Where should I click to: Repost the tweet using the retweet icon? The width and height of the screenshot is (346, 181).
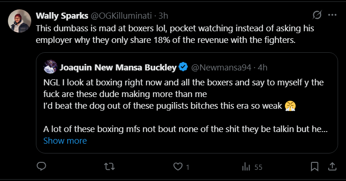(x=110, y=167)
